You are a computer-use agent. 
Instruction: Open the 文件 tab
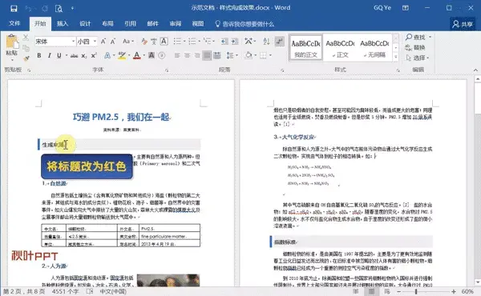pyautogui.click(x=14, y=23)
